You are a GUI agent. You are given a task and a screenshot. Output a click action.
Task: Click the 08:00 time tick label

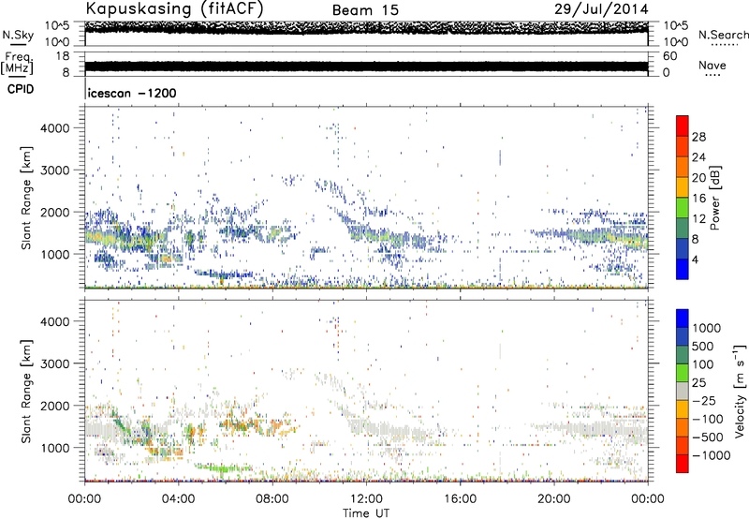[272, 499]
